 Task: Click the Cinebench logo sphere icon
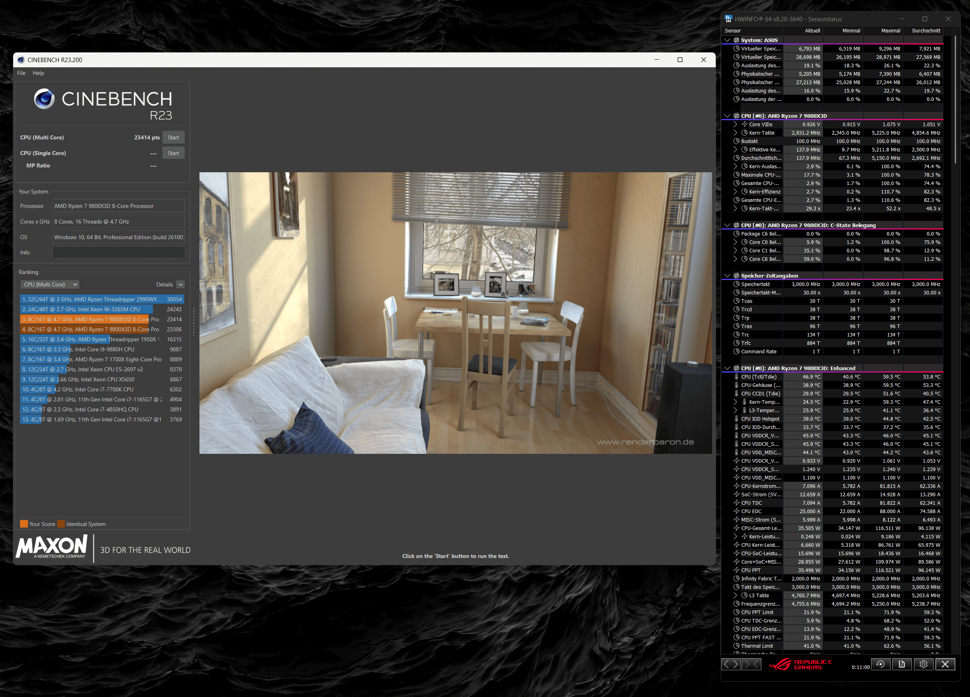(x=44, y=99)
